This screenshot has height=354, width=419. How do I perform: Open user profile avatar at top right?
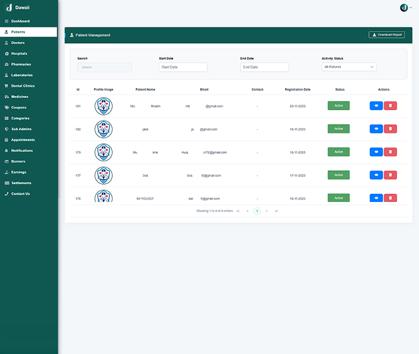[404, 7]
